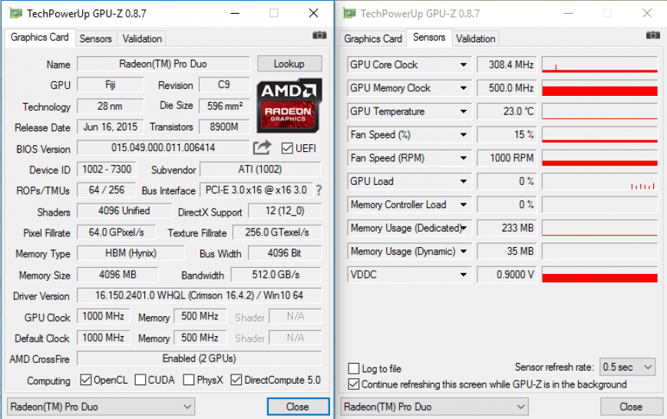
Task: Toggle the UEFI checkbox
Action: pos(287,148)
